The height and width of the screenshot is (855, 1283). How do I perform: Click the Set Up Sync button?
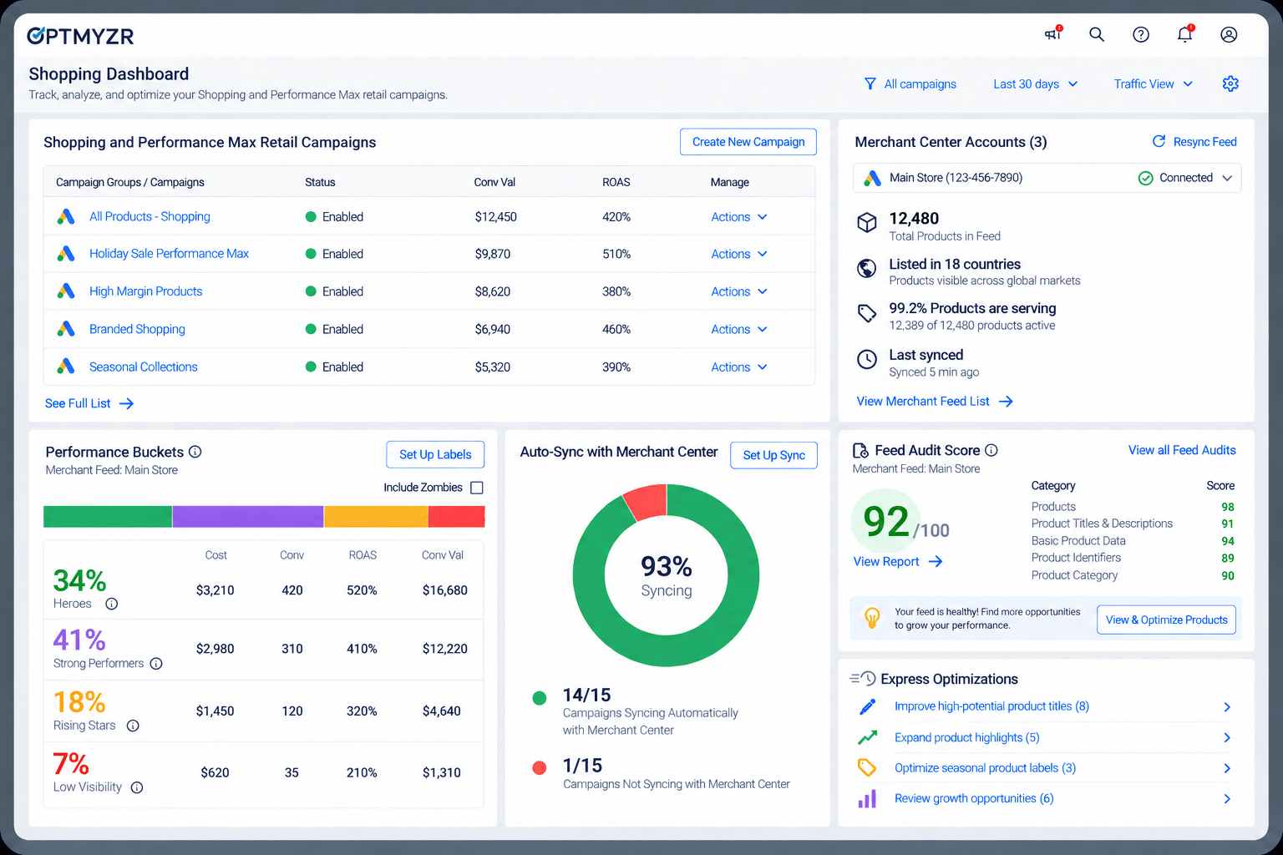774,455
